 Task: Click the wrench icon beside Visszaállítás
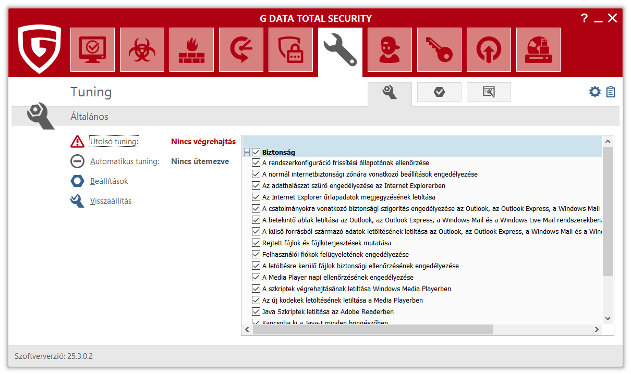tap(77, 201)
